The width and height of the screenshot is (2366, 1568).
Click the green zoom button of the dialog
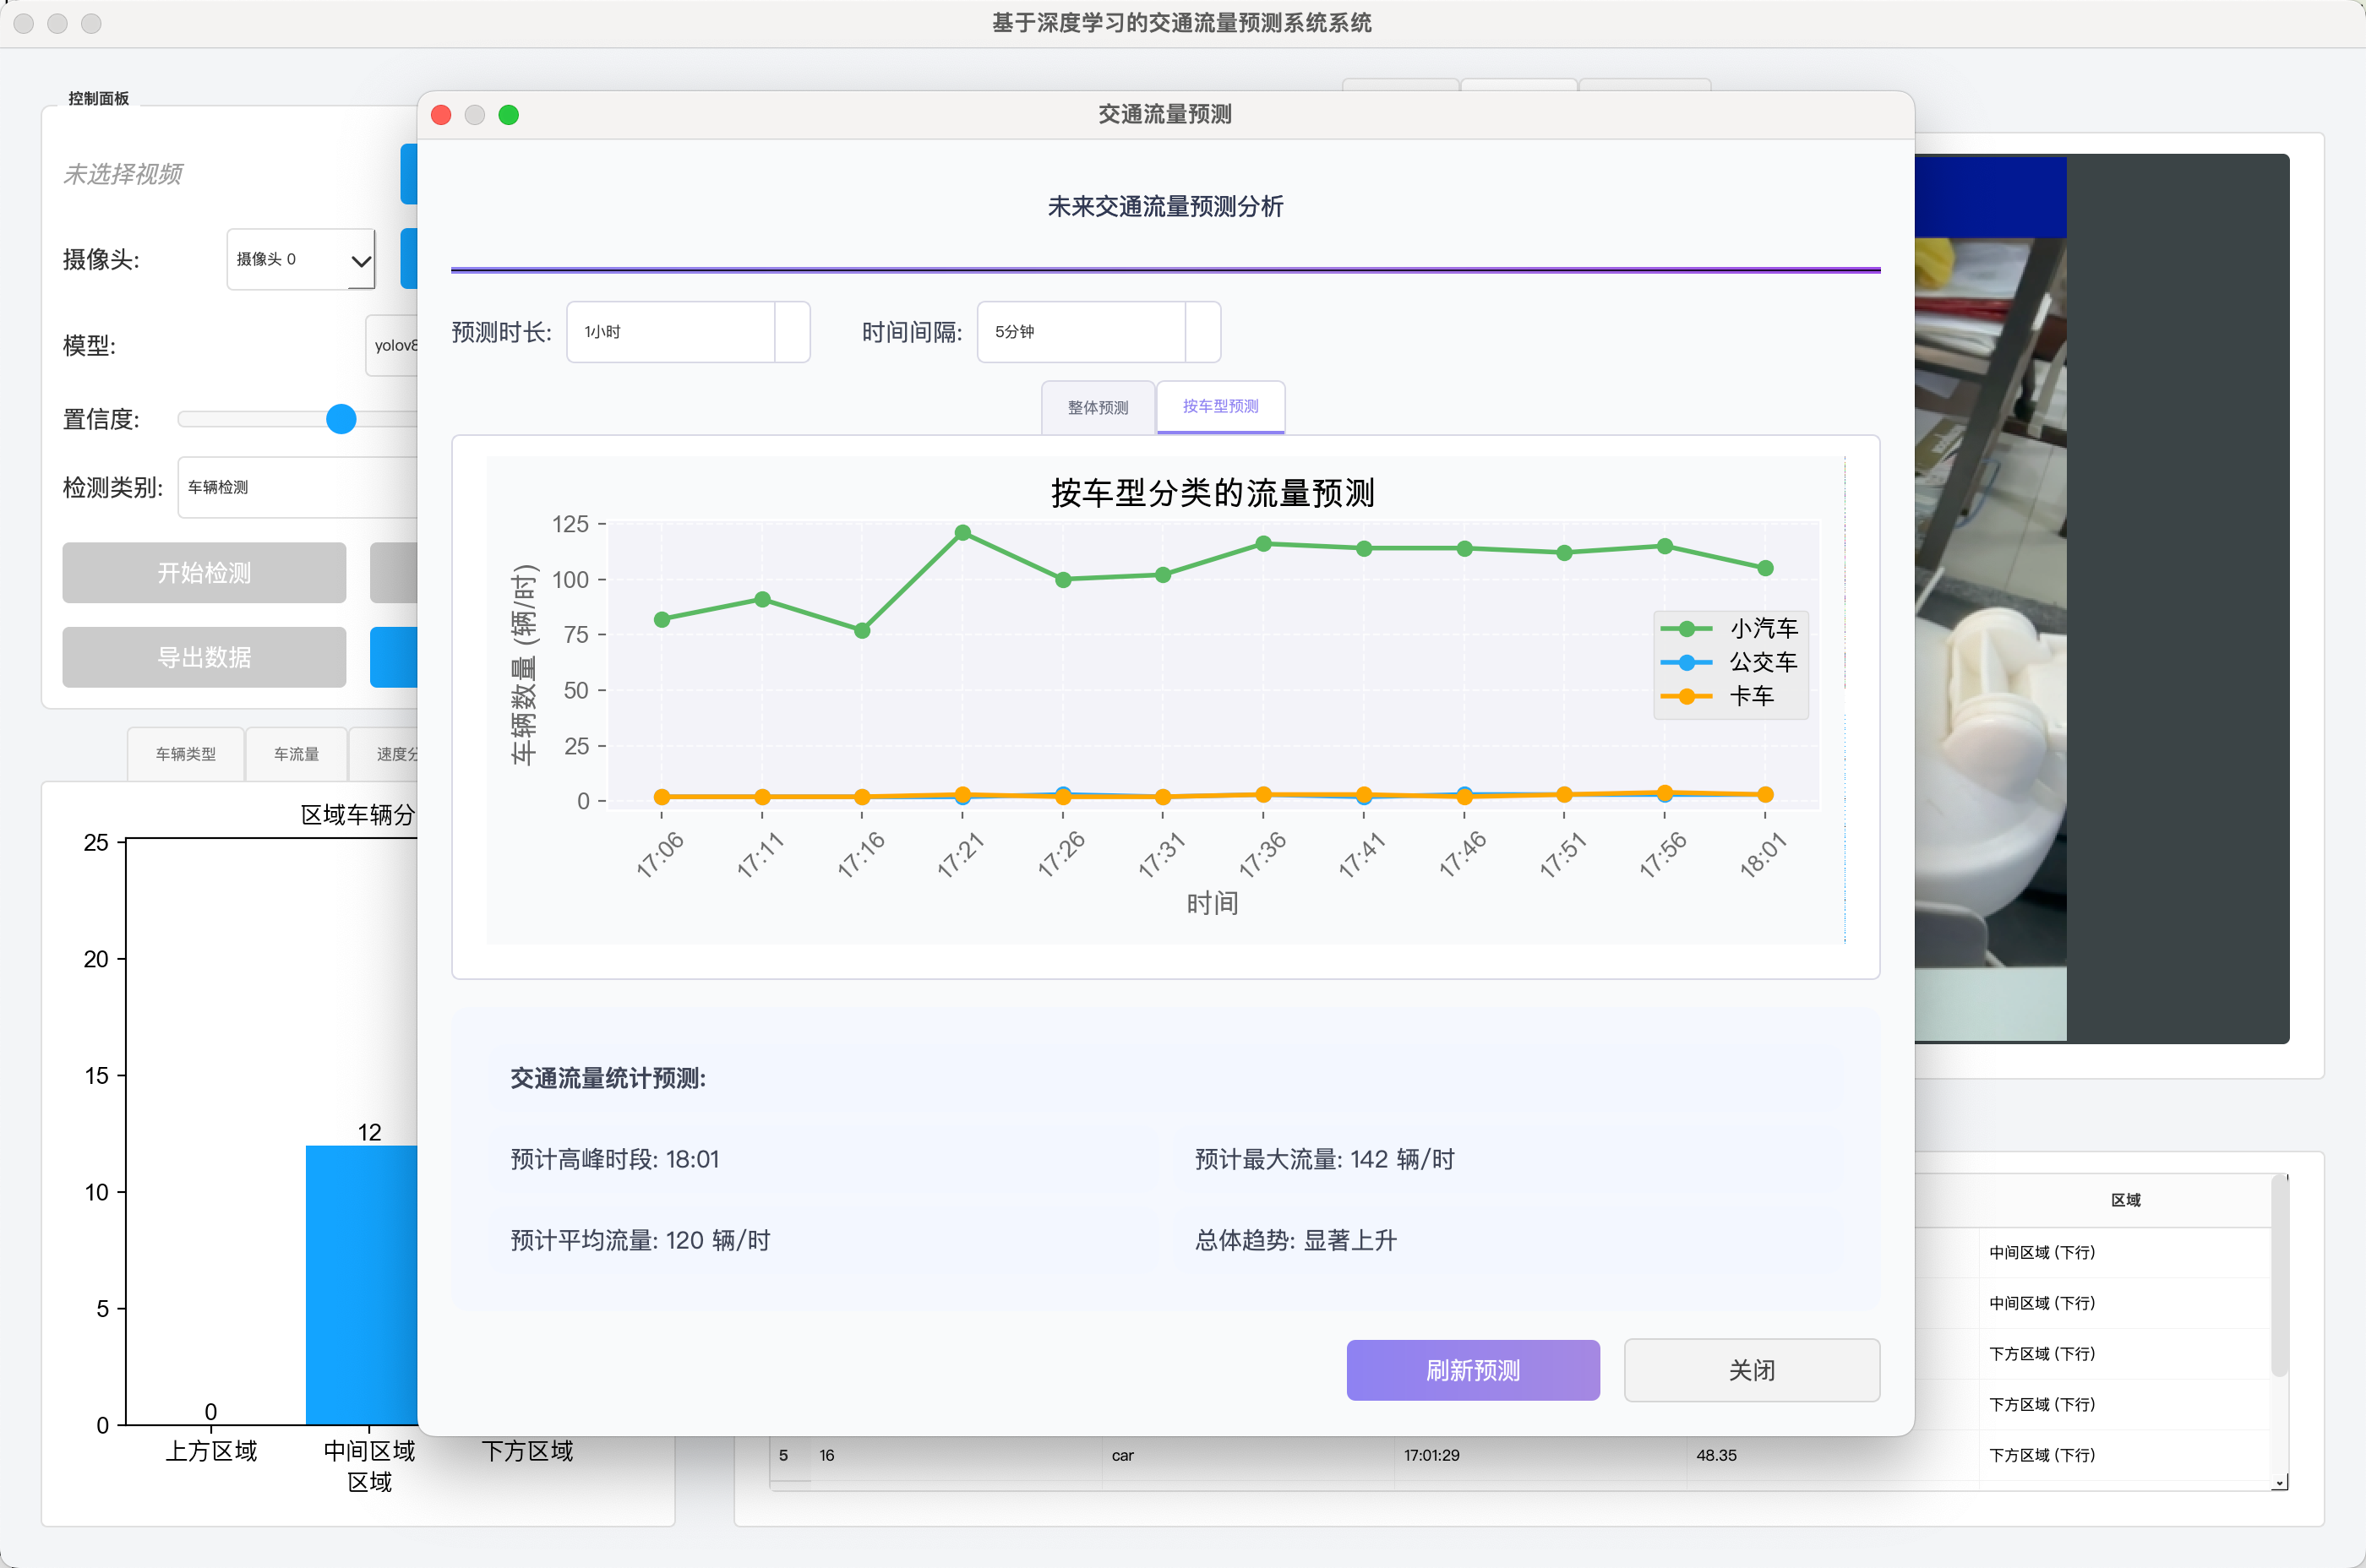(x=508, y=115)
